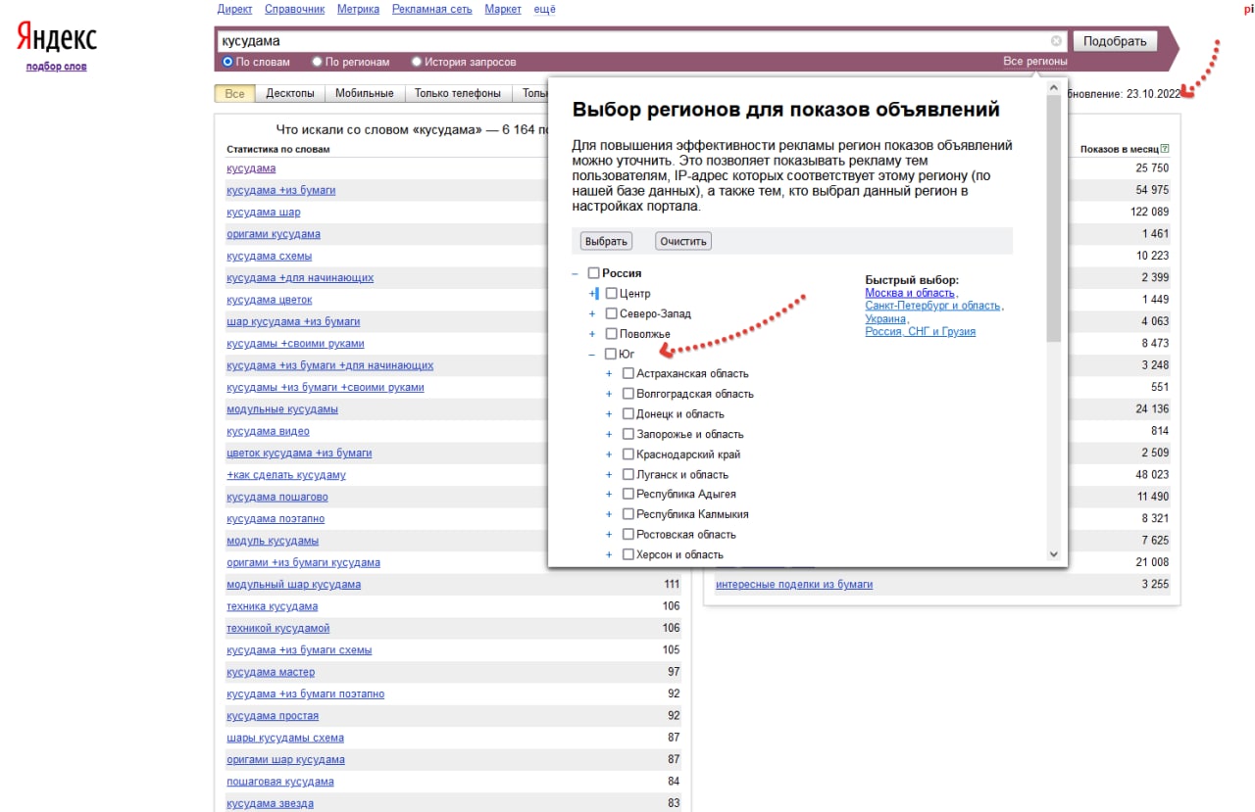Image resolution: width=1255 pixels, height=812 pixels.
Task: Expand the Центр region node
Action: (x=592, y=294)
